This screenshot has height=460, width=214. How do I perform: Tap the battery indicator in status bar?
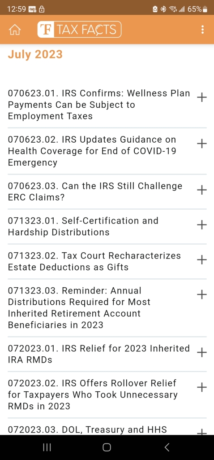coord(205,9)
